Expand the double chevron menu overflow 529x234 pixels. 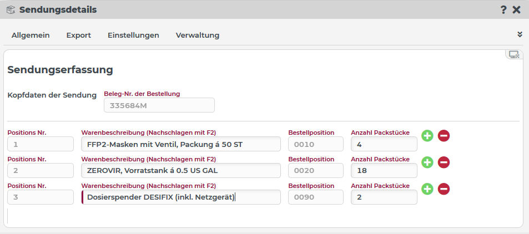pyautogui.click(x=520, y=34)
